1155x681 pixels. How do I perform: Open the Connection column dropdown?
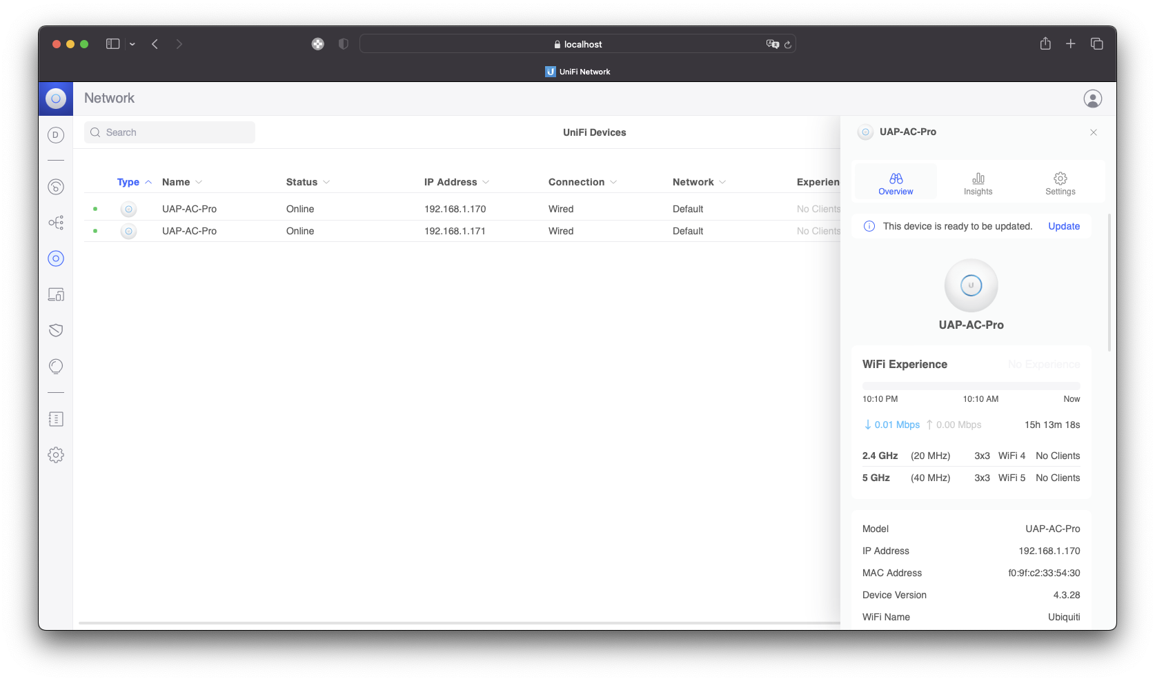[x=613, y=182]
